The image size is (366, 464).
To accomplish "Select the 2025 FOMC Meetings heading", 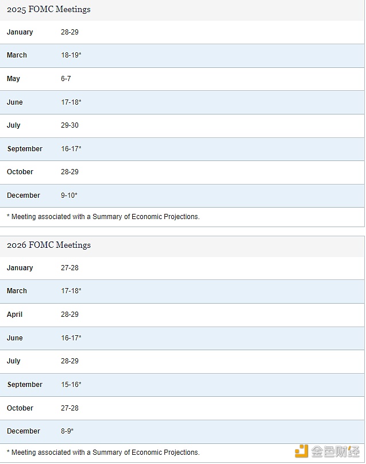I will pyautogui.click(x=49, y=9).
